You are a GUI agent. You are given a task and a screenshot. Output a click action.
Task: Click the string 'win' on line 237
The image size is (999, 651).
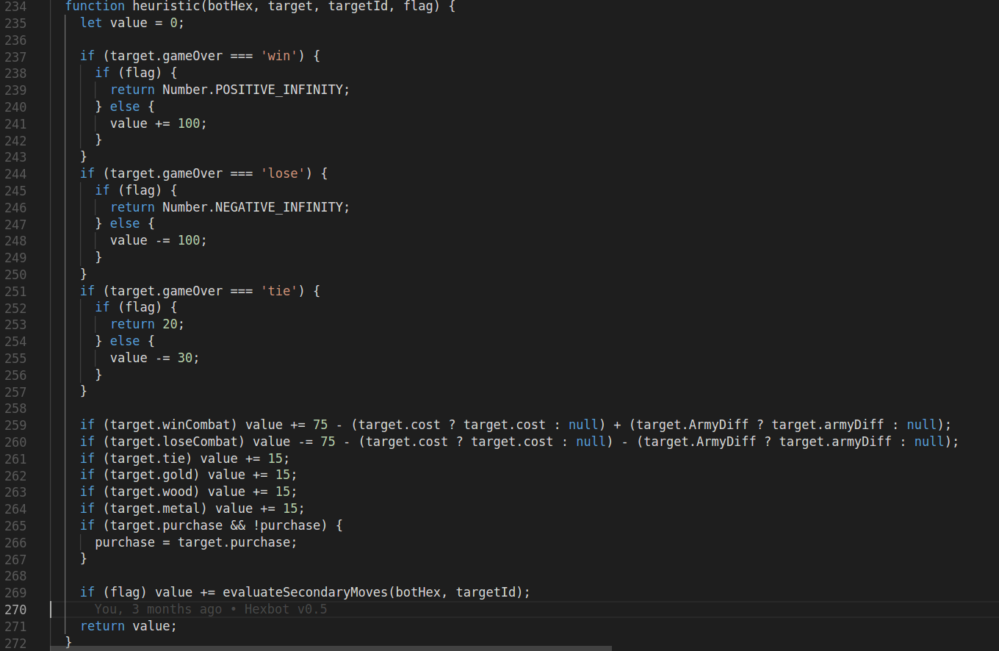(x=279, y=56)
